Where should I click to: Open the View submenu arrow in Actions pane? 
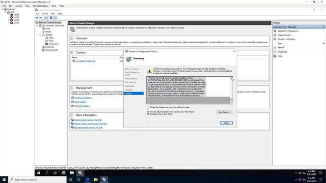click(323, 43)
